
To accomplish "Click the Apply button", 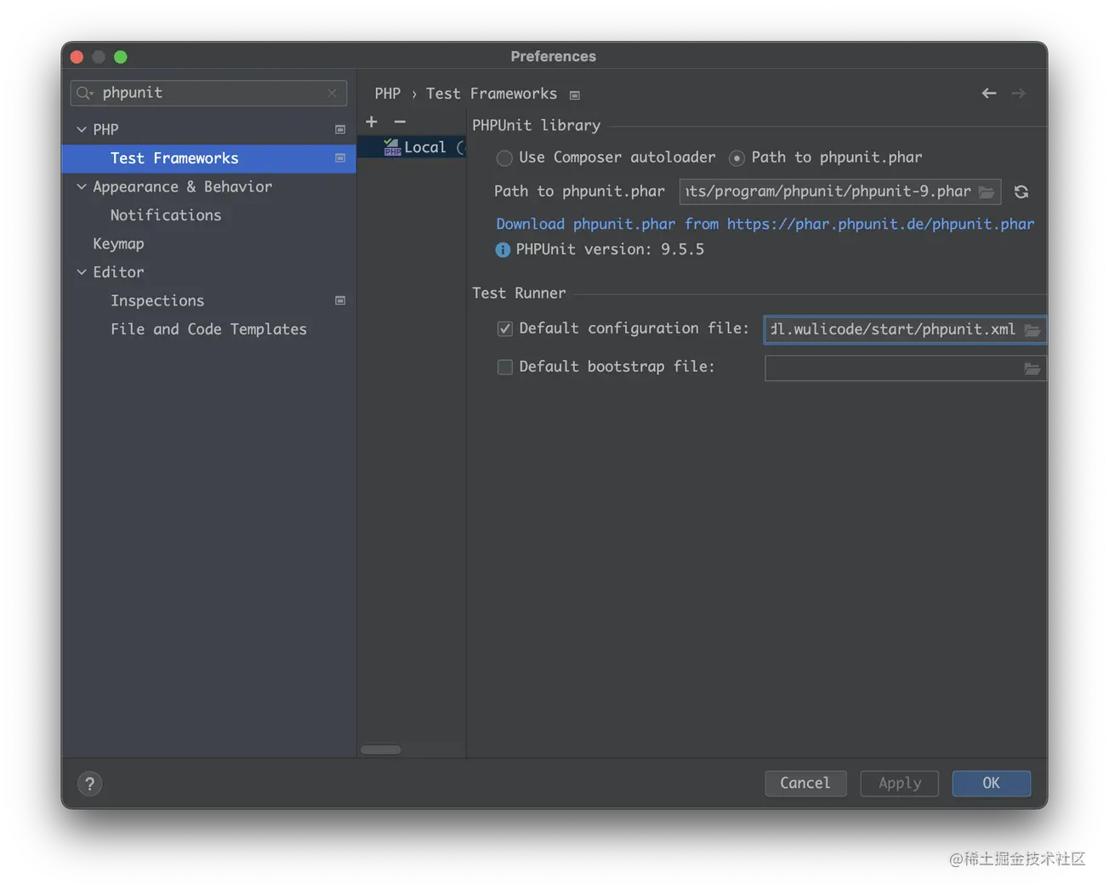I will (900, 784).
